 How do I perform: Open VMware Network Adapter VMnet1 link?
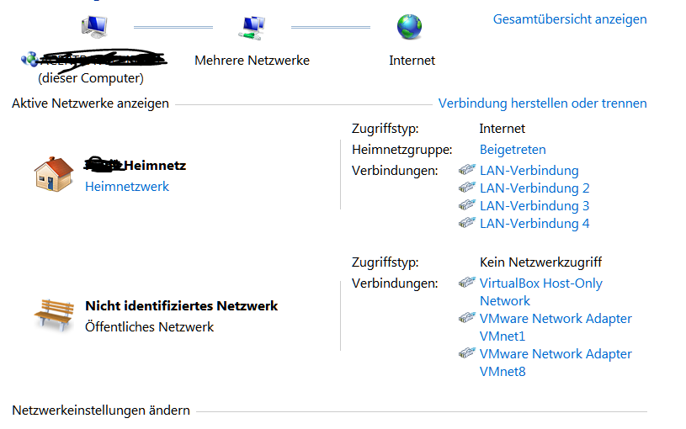point(556,327)
